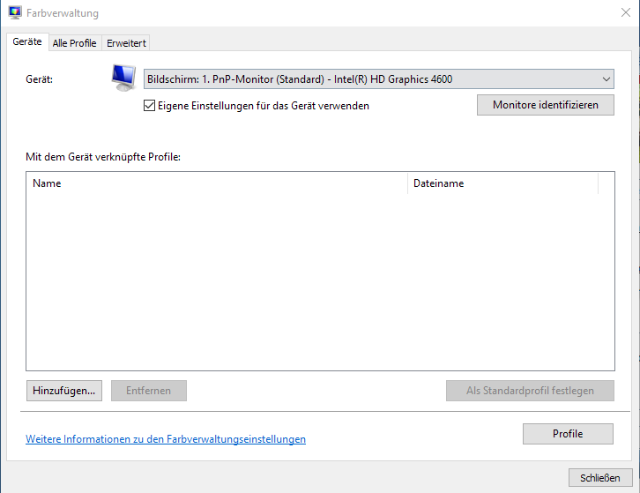The image size is (640, 493).
Task: Click the Farbverwaltung title bar icon
Action: click(15, 13)
